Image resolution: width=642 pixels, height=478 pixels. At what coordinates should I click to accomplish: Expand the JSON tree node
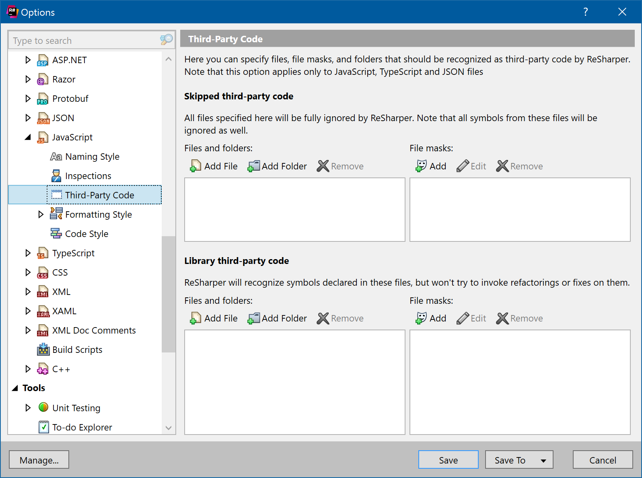28,118
